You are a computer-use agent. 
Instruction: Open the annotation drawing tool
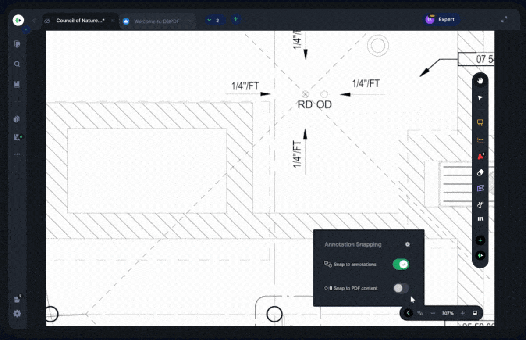click(x=480, y=123)
